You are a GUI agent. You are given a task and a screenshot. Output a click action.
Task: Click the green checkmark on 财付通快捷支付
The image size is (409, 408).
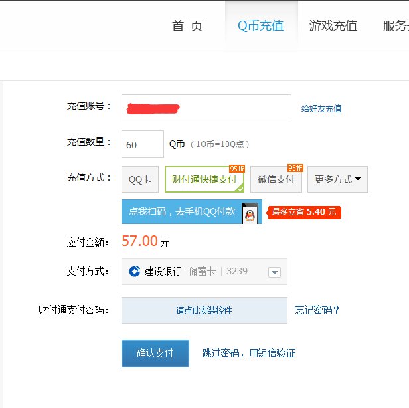[240, 189]
